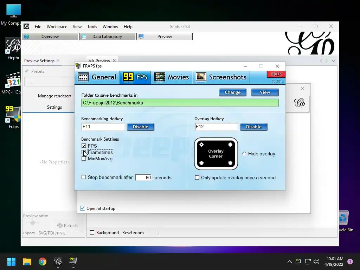The image size is (360, 270).
Task: Select the Hide overlay radio button
Action: tap(244, 154)
